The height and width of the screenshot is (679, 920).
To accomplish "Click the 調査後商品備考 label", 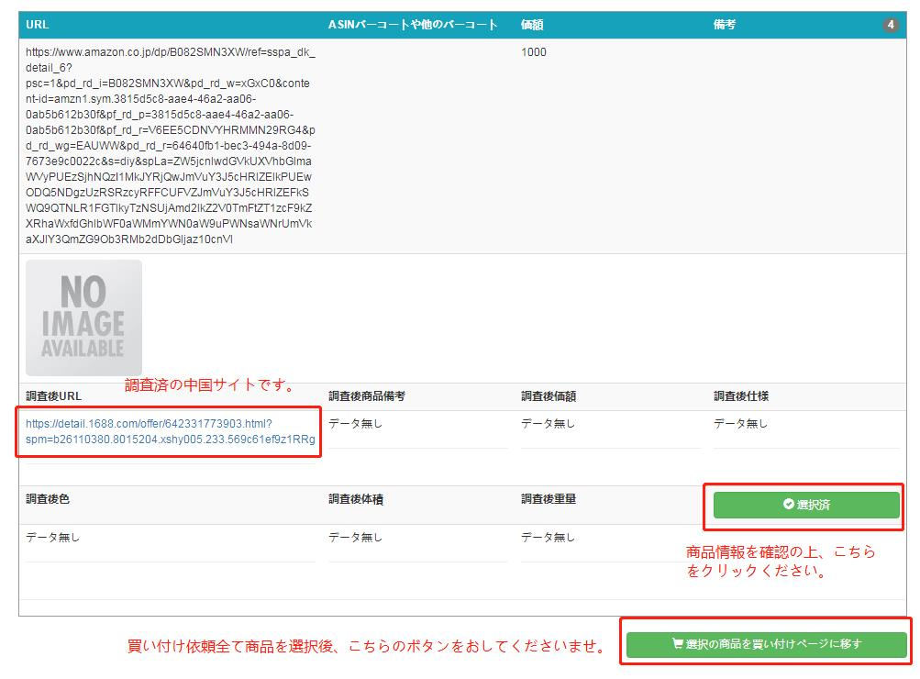I will pos(367,396).
